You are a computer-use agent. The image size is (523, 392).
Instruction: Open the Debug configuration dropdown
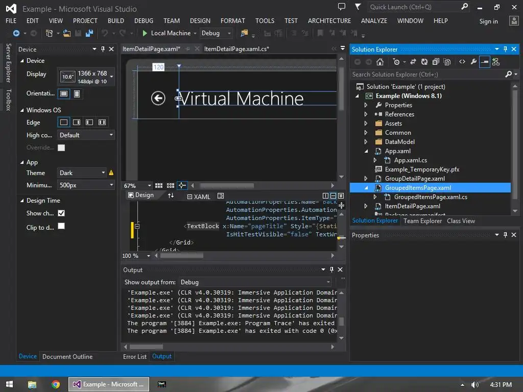(216, 33)
